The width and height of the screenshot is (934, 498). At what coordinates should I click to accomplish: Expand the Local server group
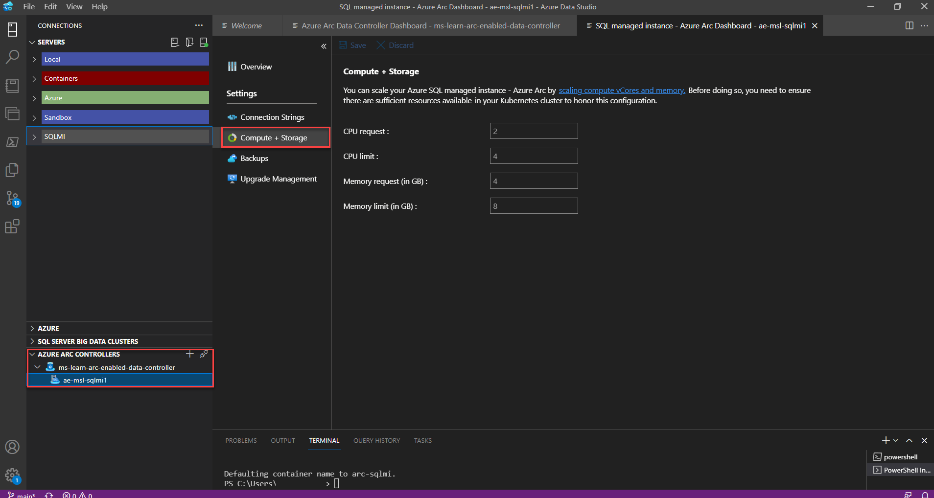click(34, 59)
